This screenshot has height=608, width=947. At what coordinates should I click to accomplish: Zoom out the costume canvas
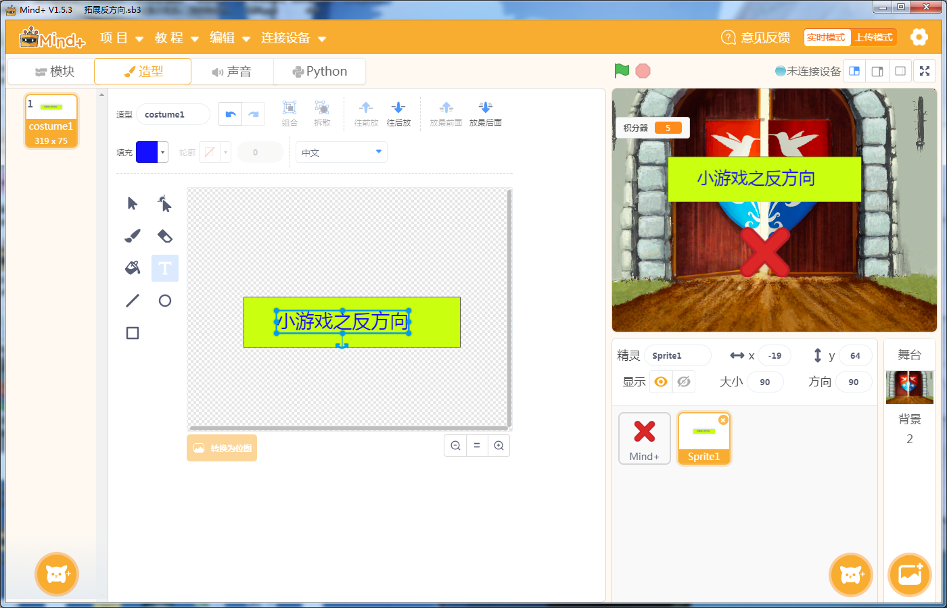[x=455, y=446]
